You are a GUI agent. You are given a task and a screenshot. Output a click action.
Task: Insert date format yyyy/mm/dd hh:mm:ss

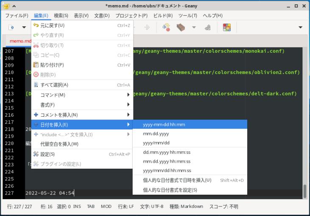(x=190, y=170)
